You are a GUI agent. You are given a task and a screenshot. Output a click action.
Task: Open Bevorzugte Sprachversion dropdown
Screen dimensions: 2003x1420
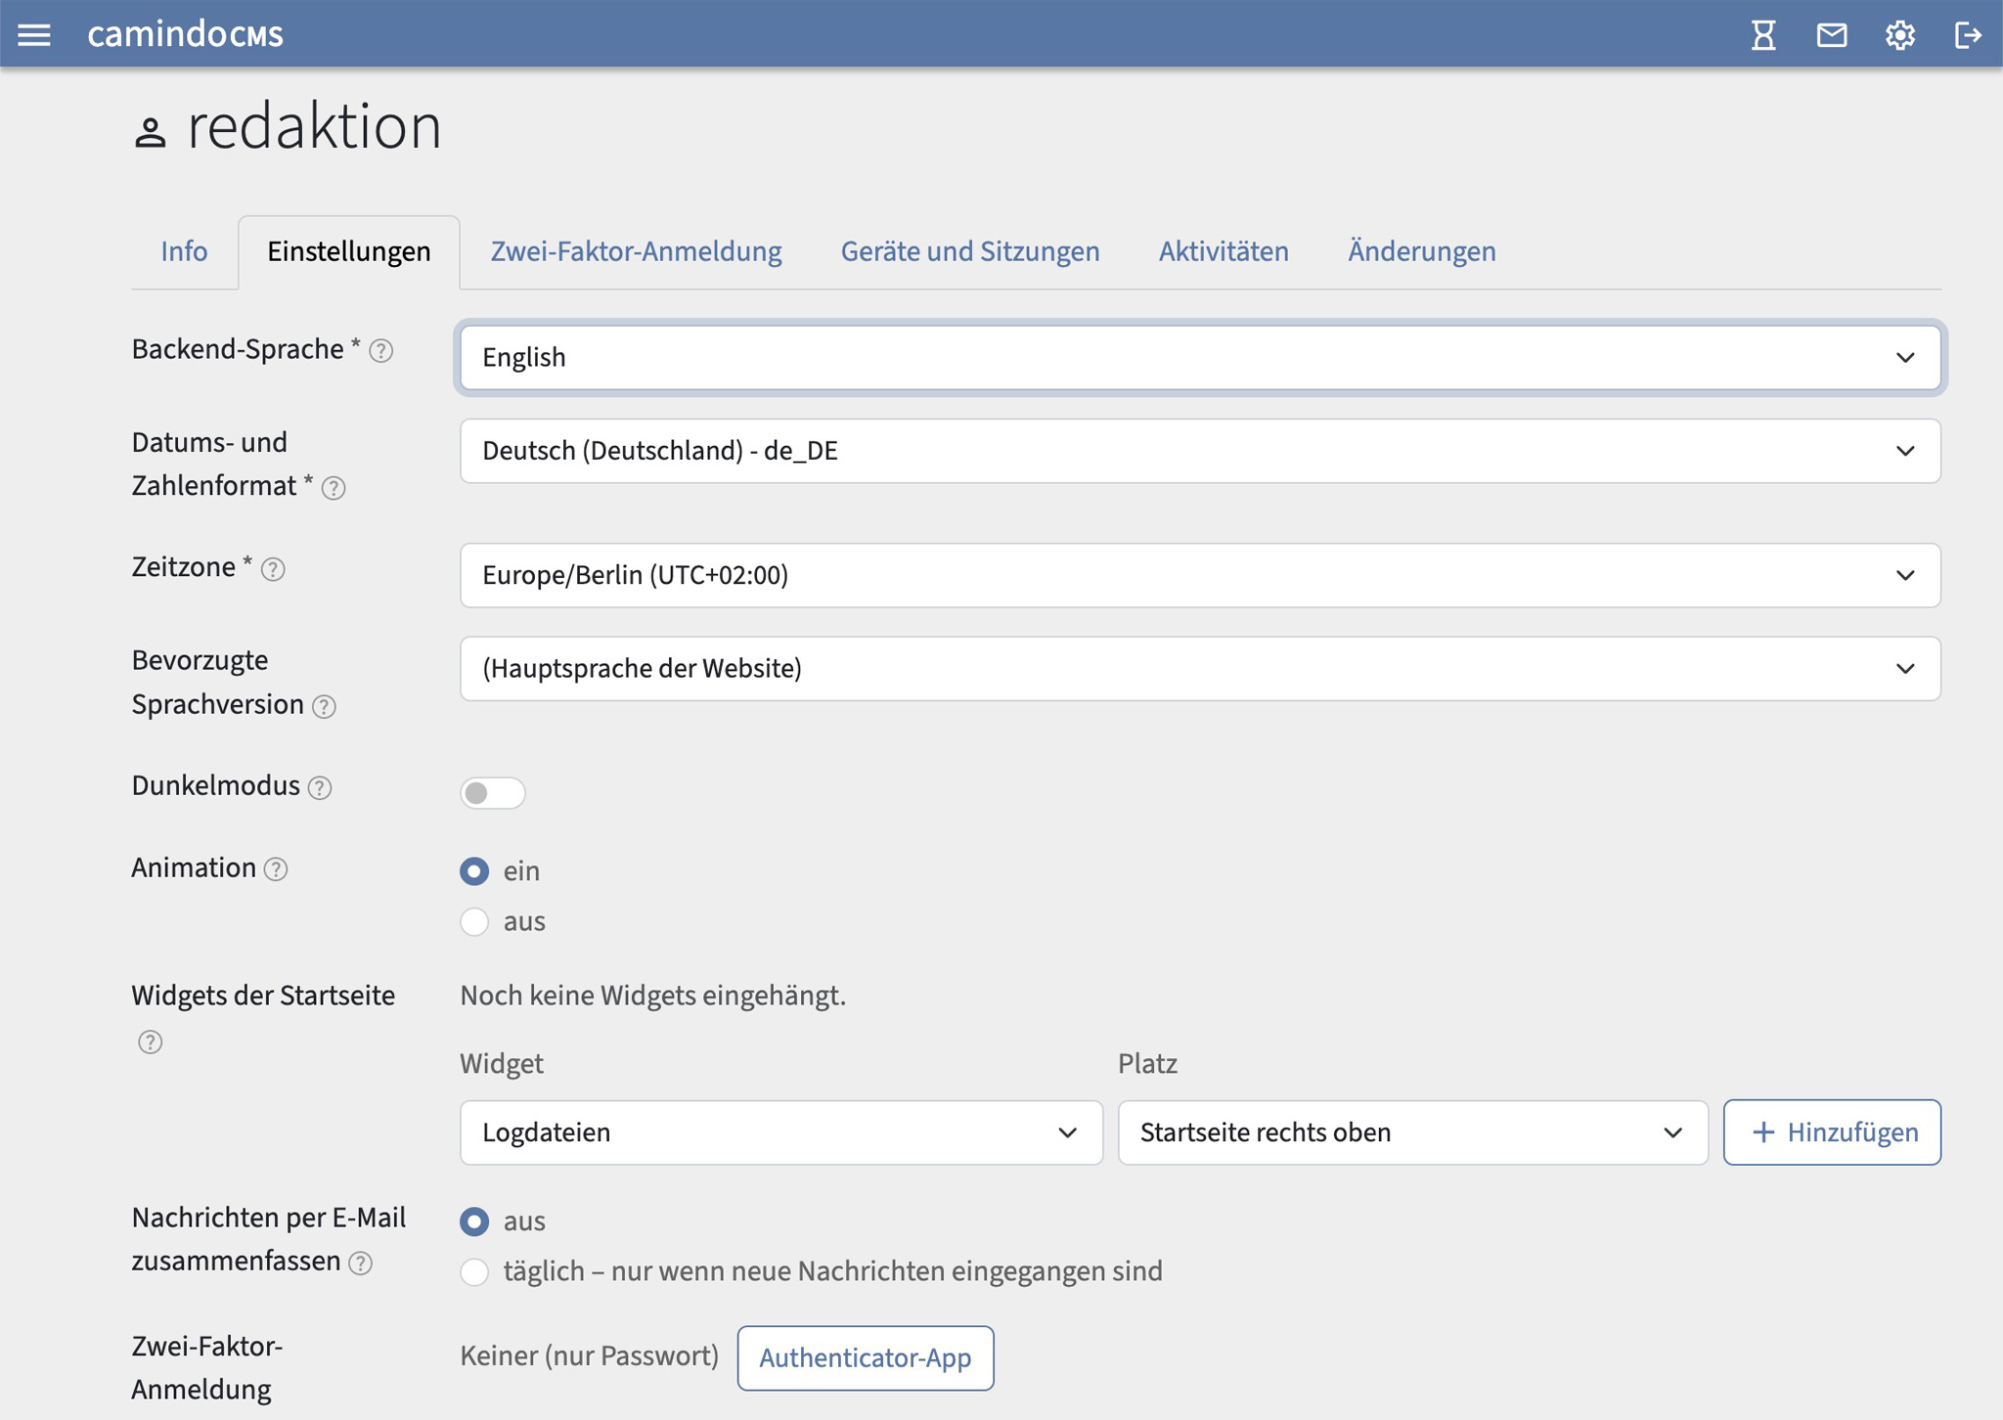click(x=1200, y=669)
